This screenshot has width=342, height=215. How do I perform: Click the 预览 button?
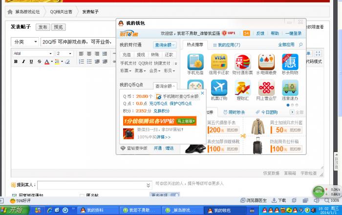pyautogui.click(x=58, y=27)
